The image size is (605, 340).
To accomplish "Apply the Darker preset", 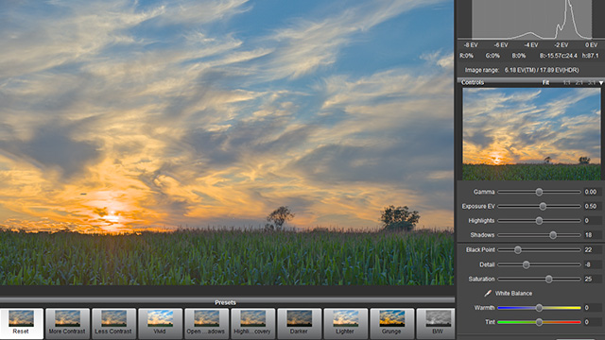I will coord(299,323).
